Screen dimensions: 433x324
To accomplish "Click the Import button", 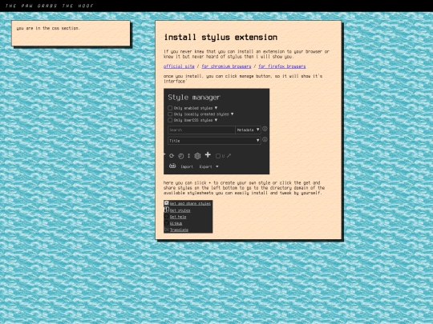I will click(187, 166).
